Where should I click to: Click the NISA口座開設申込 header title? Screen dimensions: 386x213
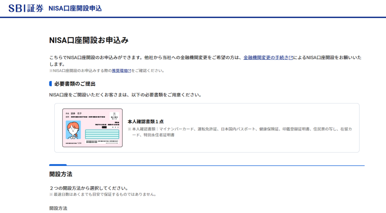[75, 8]
